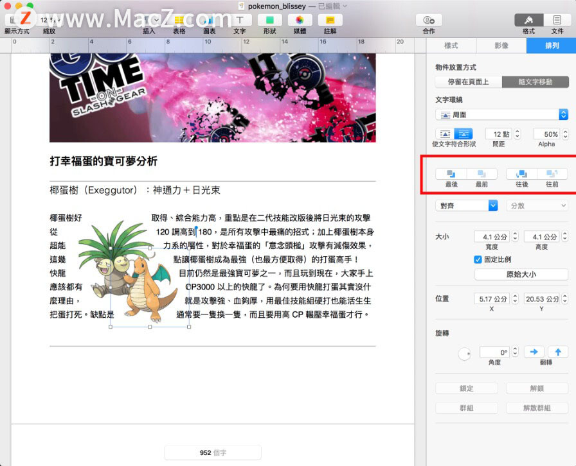
Task: Click the Y position 20.53 公分 field
Action: (542, 298)
